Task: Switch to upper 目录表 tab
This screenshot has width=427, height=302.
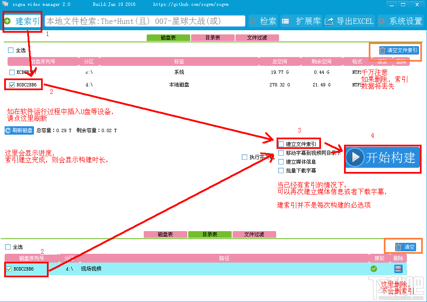Action: [213, 38]
